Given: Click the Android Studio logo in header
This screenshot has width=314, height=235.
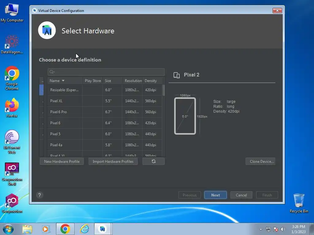Looking at the screenshot, I should point(47,30).
